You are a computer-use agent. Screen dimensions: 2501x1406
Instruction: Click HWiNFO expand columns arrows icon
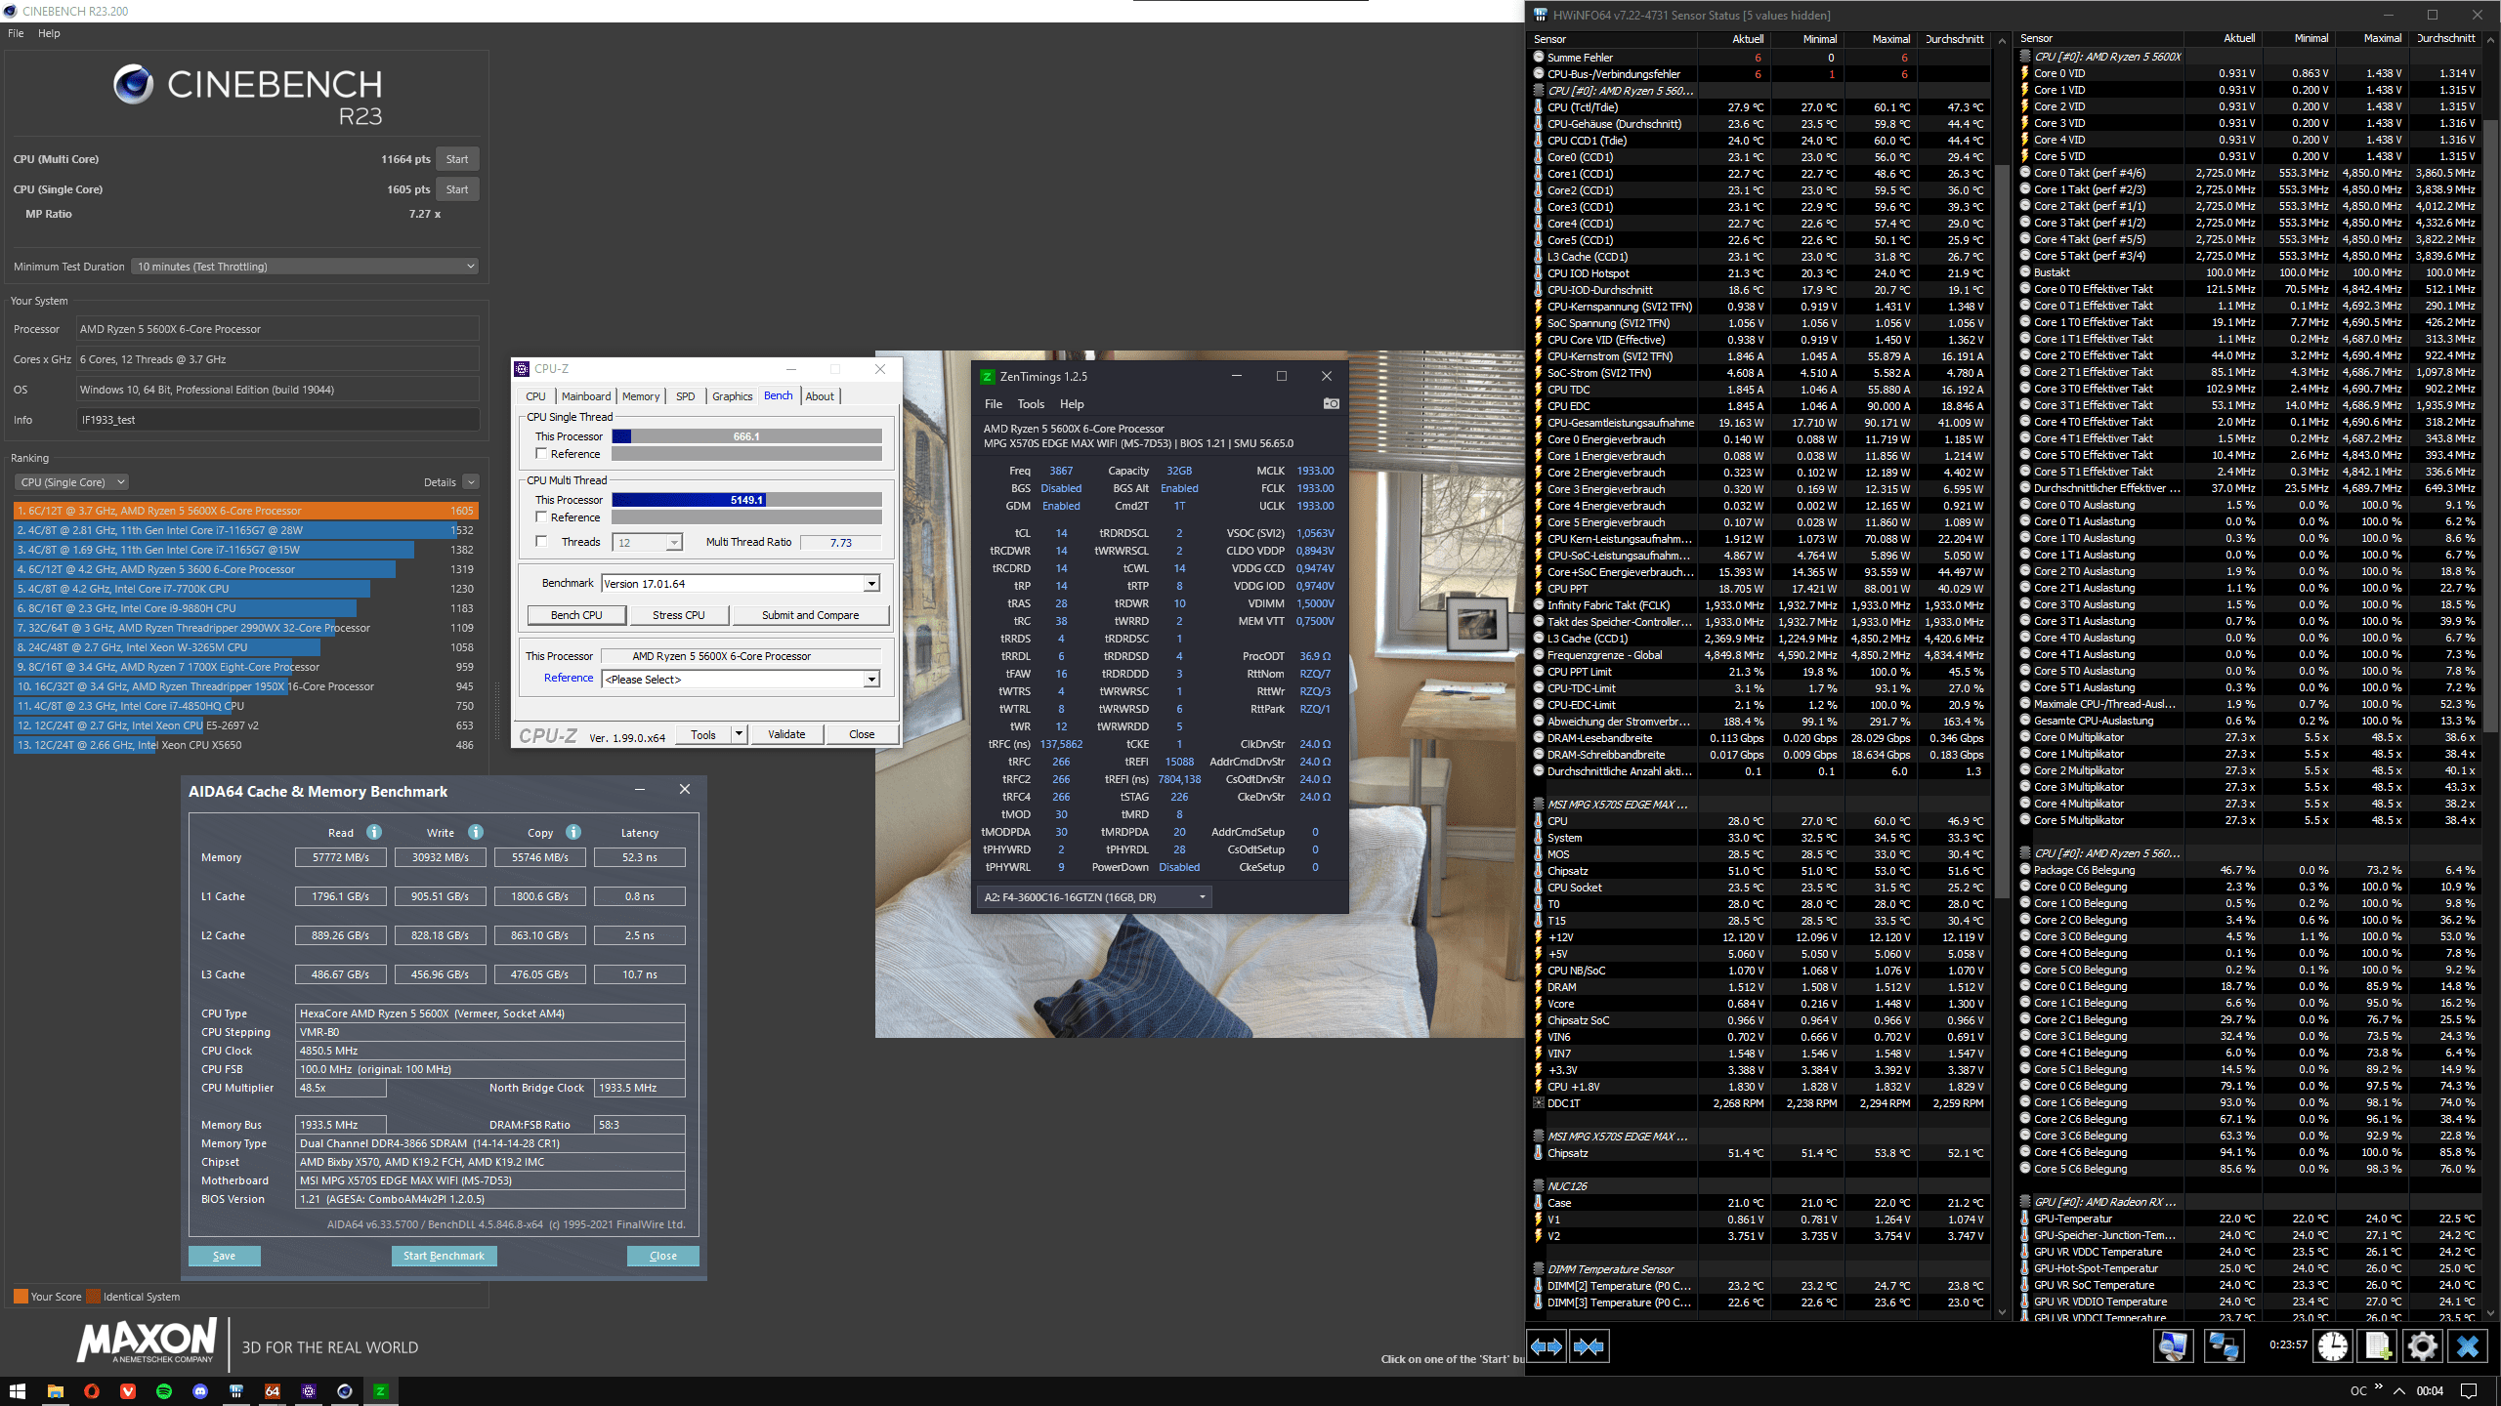[1546, 1346]
